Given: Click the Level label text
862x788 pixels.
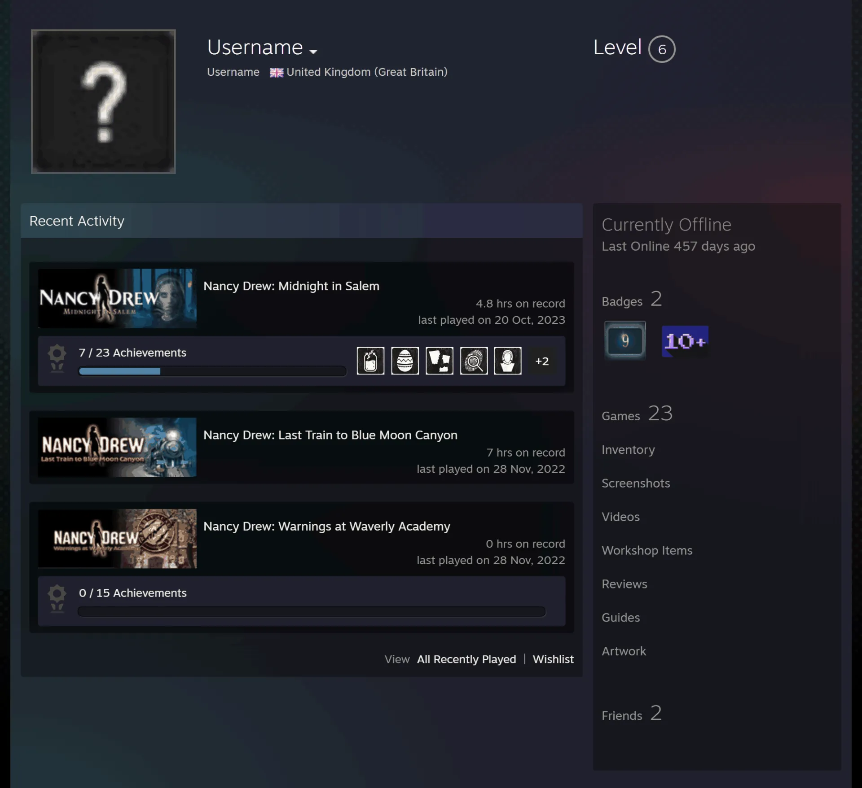Looking at the screenshot, I should [x=617, y=48].
